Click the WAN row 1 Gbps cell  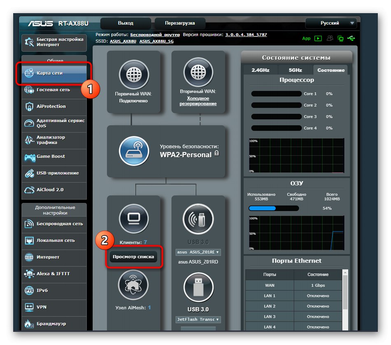point(318,285)
